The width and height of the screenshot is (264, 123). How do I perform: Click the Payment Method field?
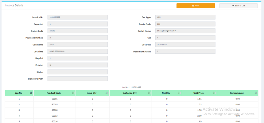(x=78, y=38)
